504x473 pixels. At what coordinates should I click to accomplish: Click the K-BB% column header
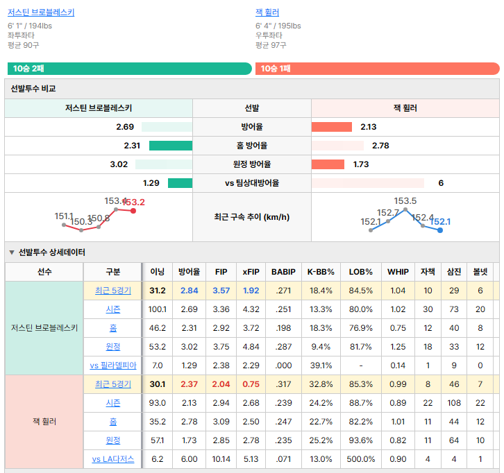[321, 272]
